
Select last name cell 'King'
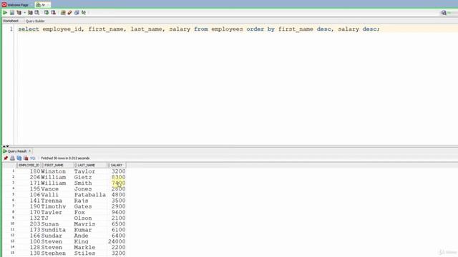[x=81, y=241]
